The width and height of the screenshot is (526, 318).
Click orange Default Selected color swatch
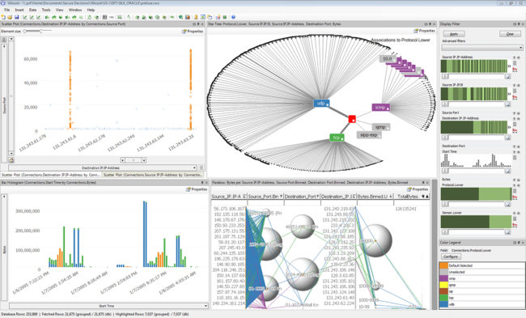point(443,265)
